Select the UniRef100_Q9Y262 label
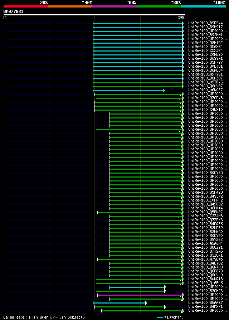 (x=205, y=239)
